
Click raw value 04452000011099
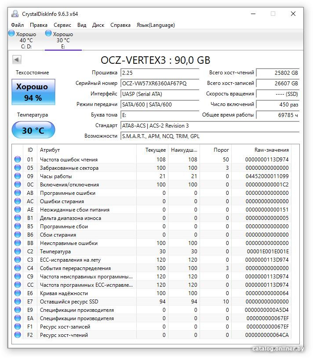pyautogui.click(x=267, y=176)
